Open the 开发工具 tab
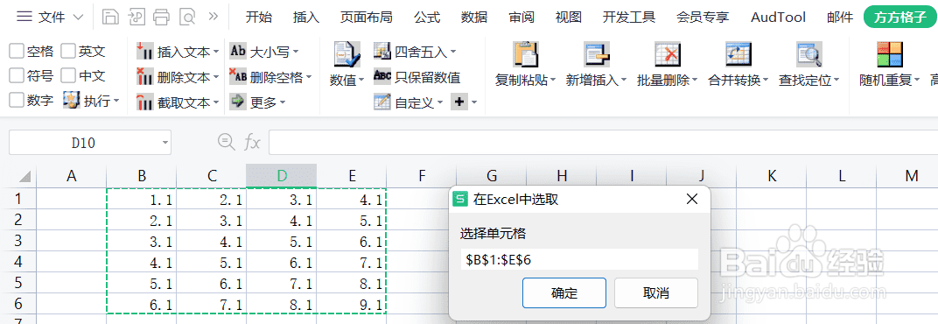This screenshot has height=324, width=938. 629,18
